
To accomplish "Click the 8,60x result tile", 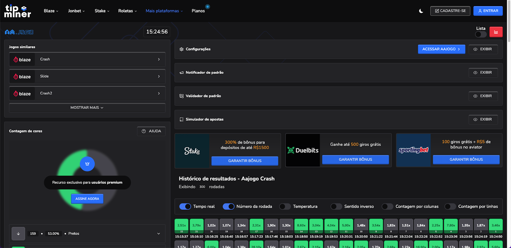I will point(301,226).
